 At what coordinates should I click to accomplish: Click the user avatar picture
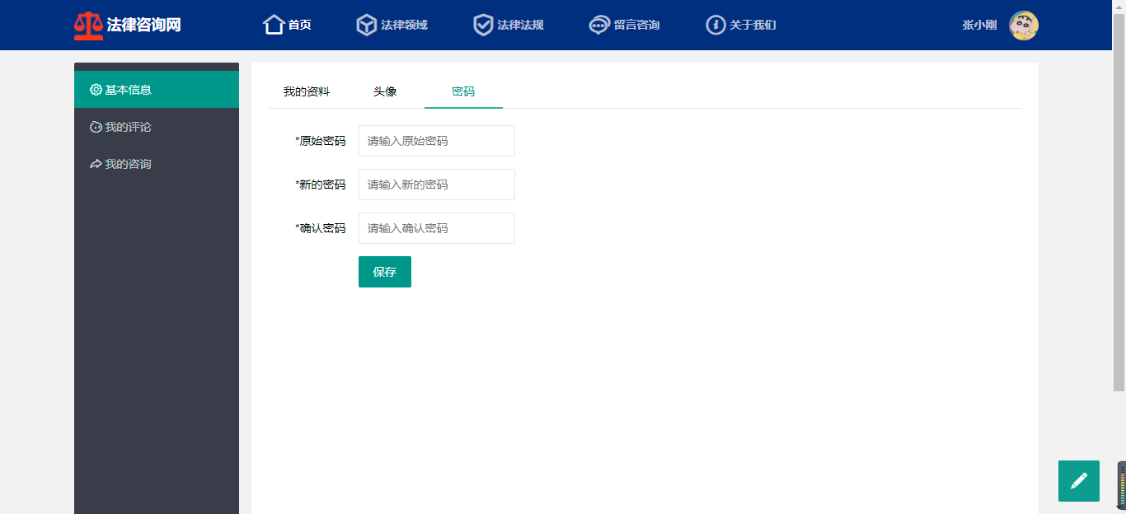click(x=1024, y=26)
